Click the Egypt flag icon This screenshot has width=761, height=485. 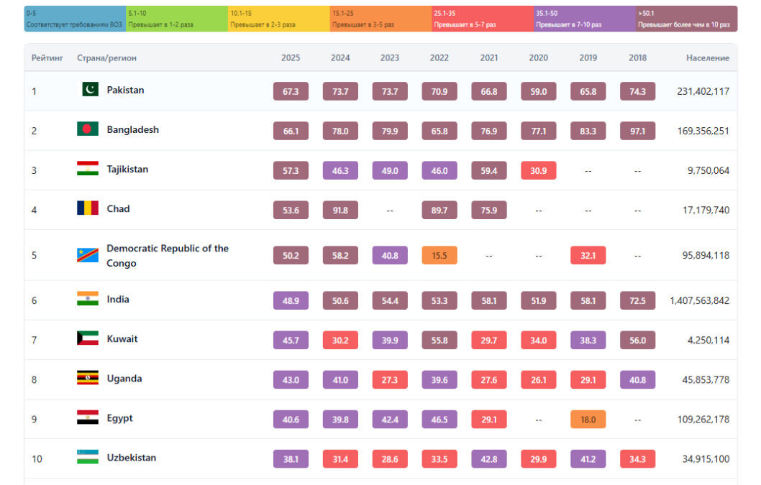(x=88, y=417)
